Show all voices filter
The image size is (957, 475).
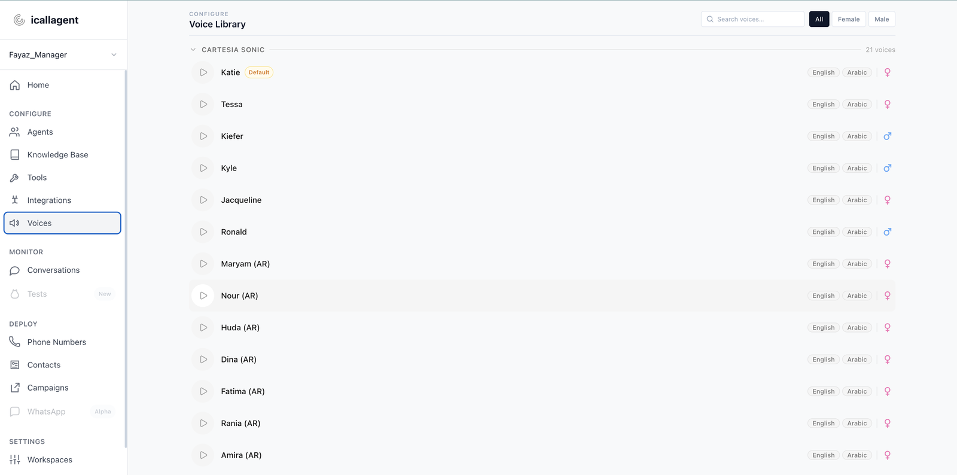tap(819, 19)
